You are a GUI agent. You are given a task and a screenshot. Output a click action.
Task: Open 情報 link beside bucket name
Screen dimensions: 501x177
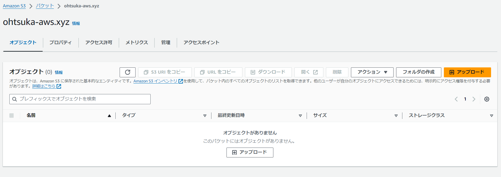pos(76,24)
